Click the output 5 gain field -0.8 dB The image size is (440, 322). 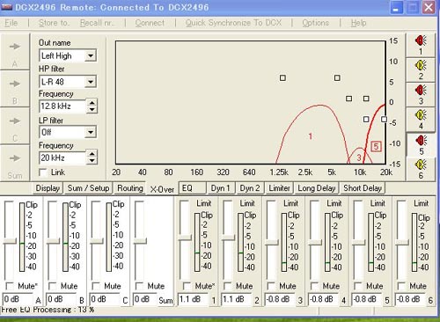point(367,299)
